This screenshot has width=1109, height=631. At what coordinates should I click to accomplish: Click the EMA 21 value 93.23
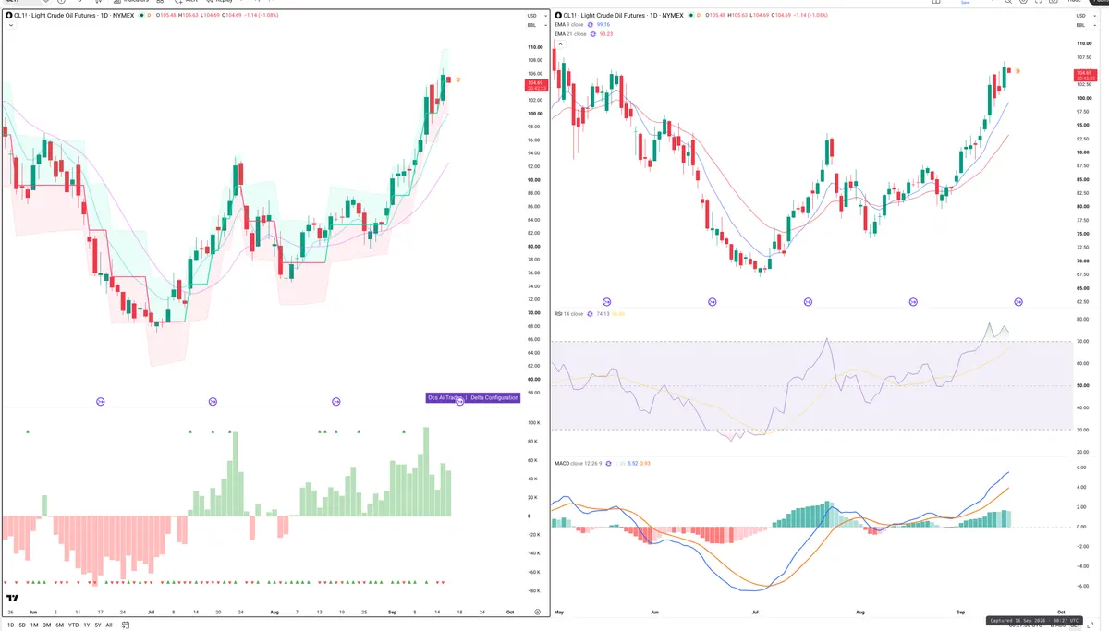click(606, 34)
